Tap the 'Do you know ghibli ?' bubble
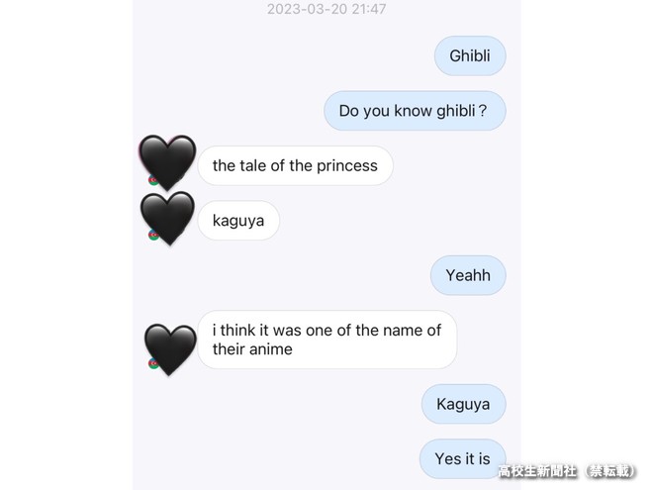The height and width of the screenshot is (490, 653). coord(415,111)
